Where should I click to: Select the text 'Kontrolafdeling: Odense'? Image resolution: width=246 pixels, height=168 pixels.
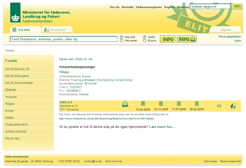coord(74,94)
